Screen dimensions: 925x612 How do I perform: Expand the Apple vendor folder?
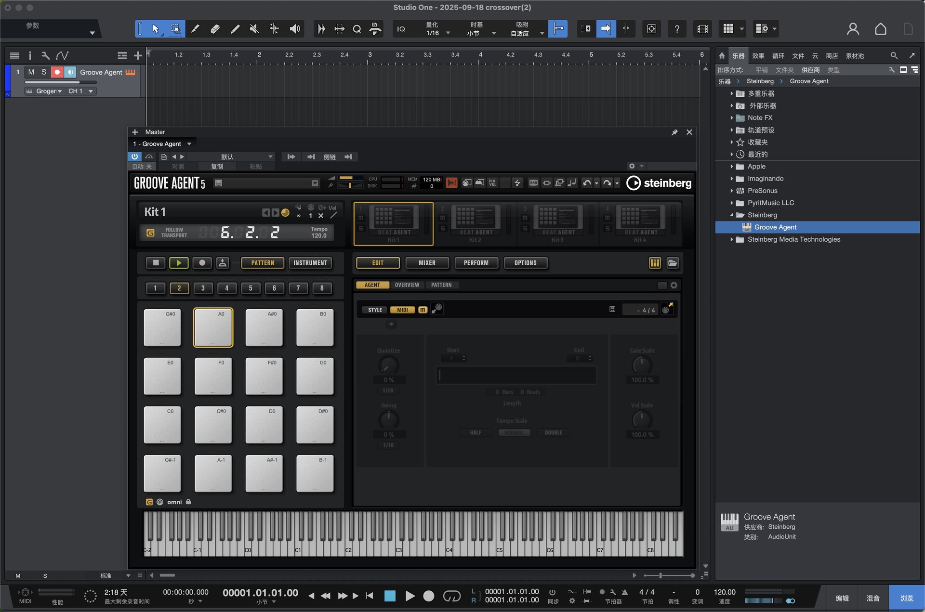731,167
